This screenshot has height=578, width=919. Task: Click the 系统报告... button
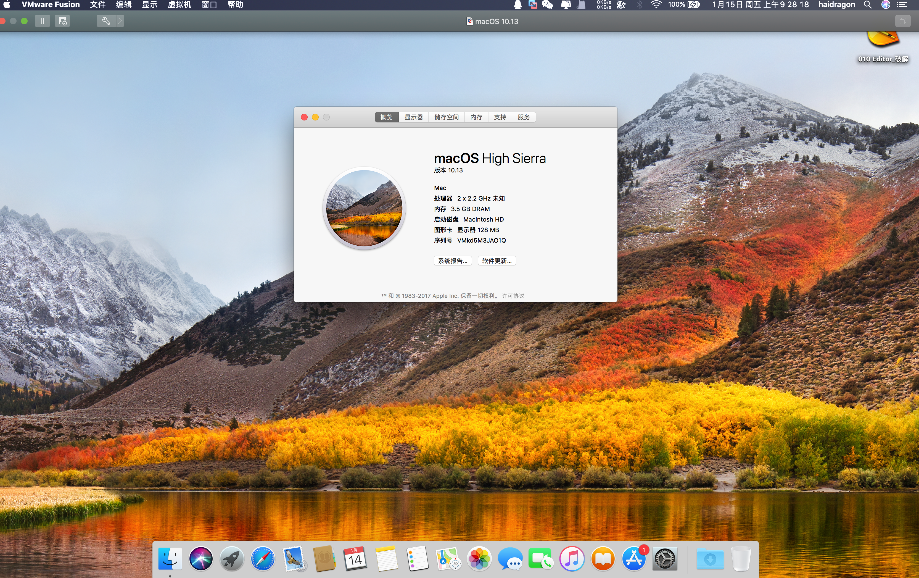coord(453,261)
